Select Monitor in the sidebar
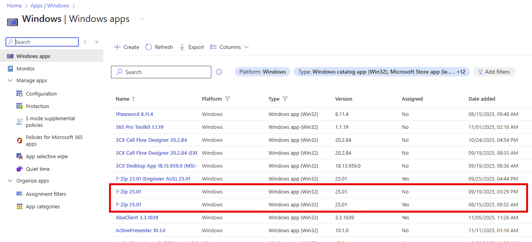Viewport: 532px width, 242px height. point(25,69)
